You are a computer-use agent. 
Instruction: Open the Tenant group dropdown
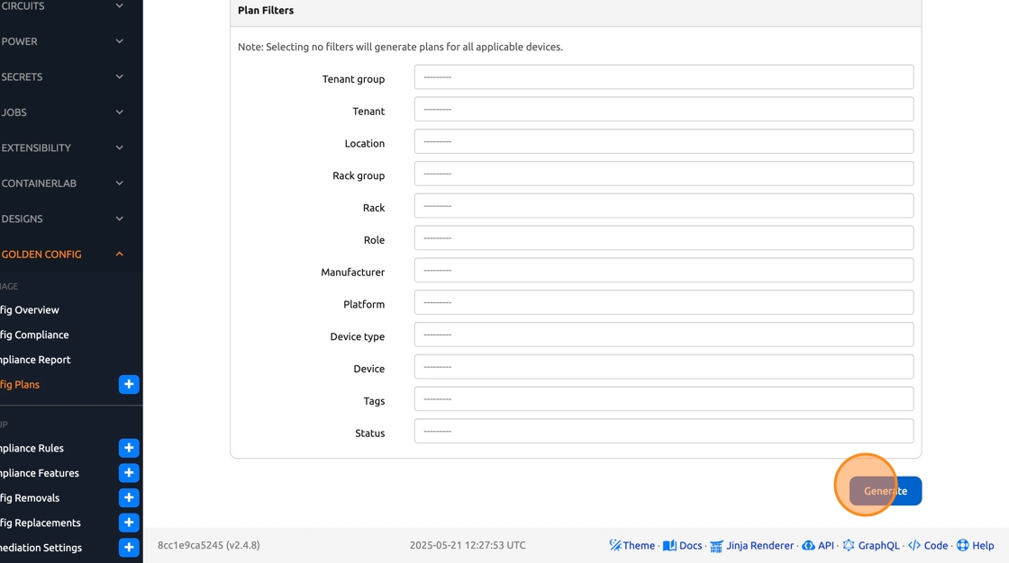point(663,77)
